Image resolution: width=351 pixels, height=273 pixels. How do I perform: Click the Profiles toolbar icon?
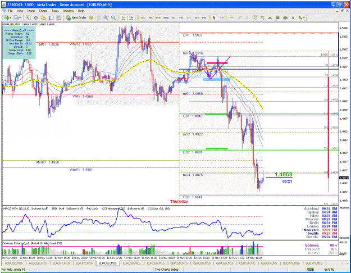pyautogui.click(x=16, y=17)
